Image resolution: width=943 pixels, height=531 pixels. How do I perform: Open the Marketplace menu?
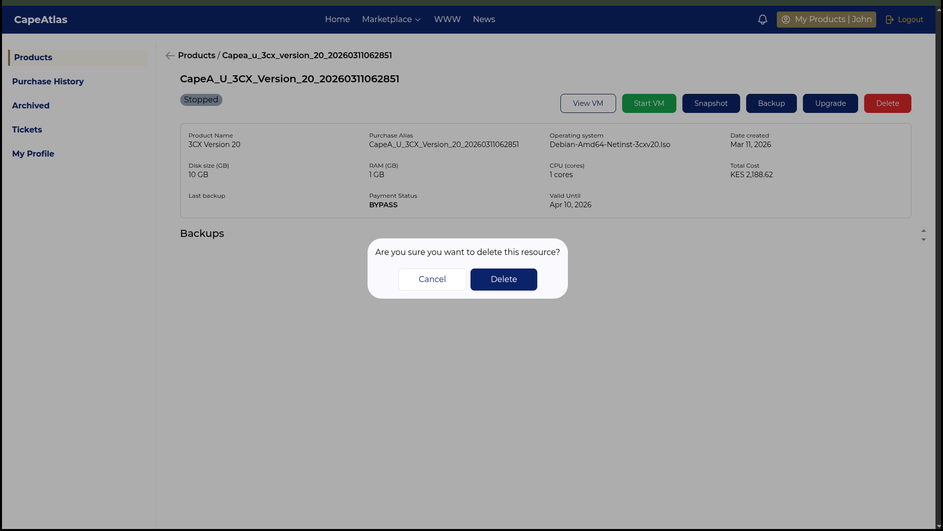391,19
